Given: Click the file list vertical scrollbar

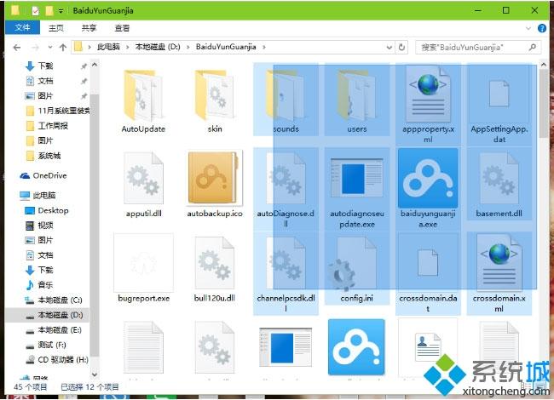Looking at the screenshot, I should coord(544,103).
